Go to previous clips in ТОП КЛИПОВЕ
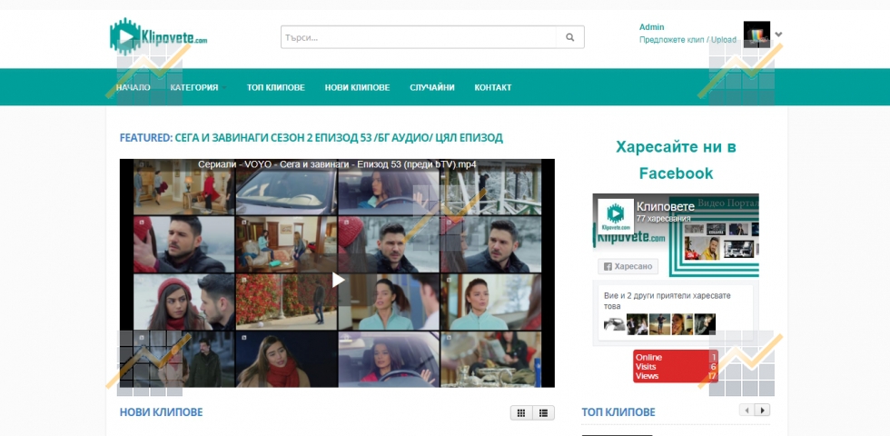This screenshot has height=436, width=890. [x=747, y=411]
